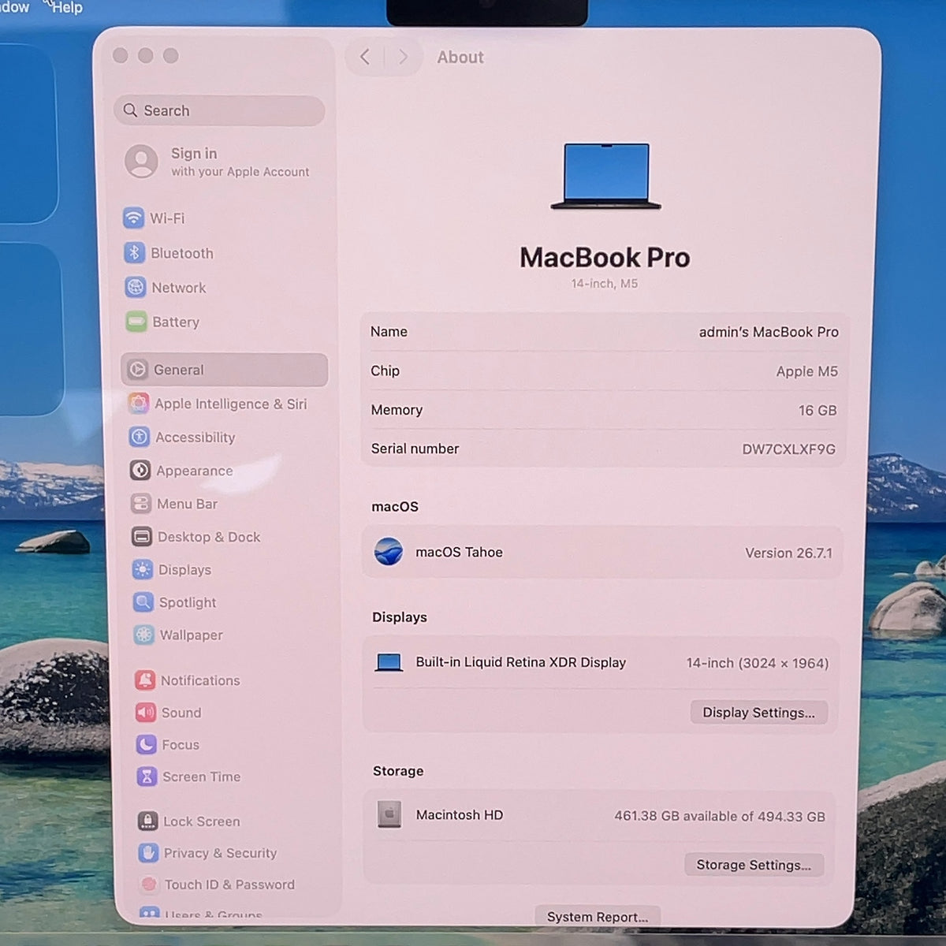Select the General gear icon
Viewport: 946px width, 946px height.
coord(138,369)
